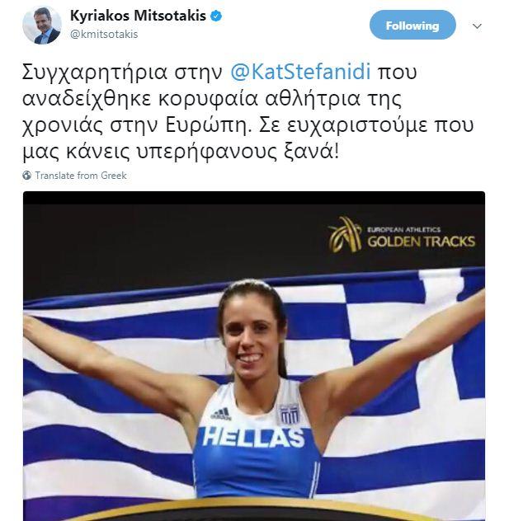
Task: Click the blue verified badge
Action: tap(216, 16)
